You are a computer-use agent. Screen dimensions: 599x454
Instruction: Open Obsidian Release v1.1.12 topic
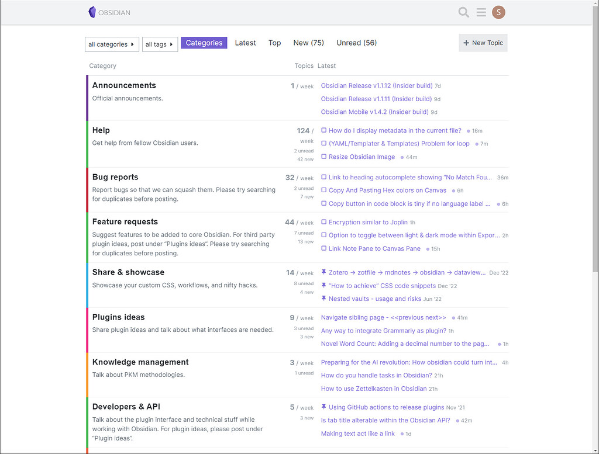coord(377,86)
